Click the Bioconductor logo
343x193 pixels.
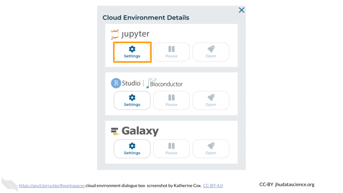pyautogui.click(x=164, y=83)
